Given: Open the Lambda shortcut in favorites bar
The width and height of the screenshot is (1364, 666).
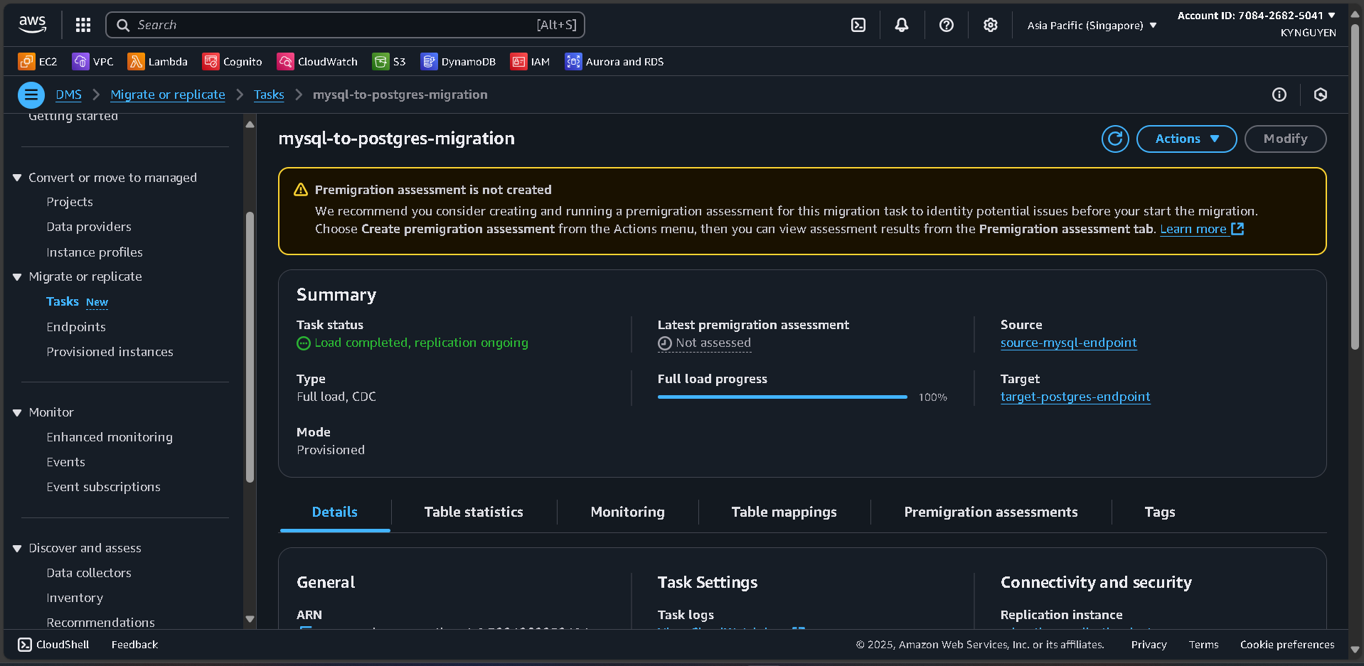Looking at the screenshot, I should coord(157,62).
